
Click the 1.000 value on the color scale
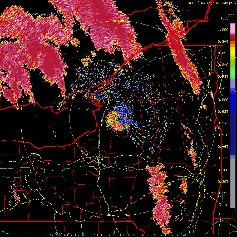click(223, 29)
